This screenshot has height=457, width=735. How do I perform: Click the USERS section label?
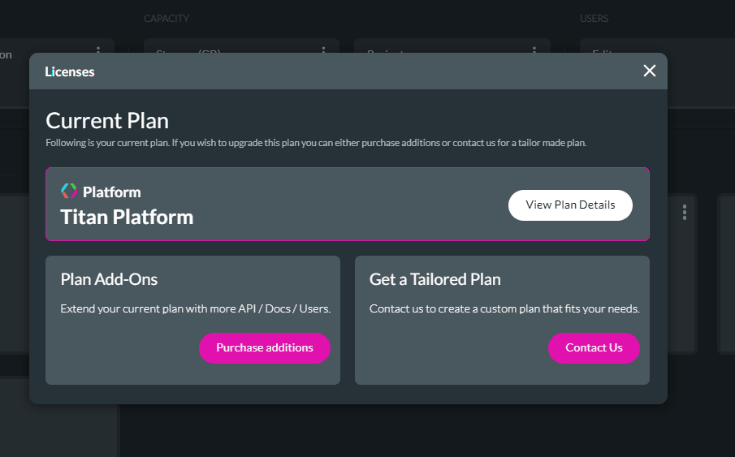pos(594,19)
